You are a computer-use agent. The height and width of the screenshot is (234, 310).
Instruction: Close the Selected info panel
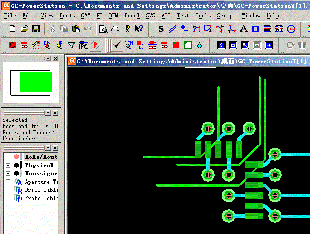click(55, 113)
